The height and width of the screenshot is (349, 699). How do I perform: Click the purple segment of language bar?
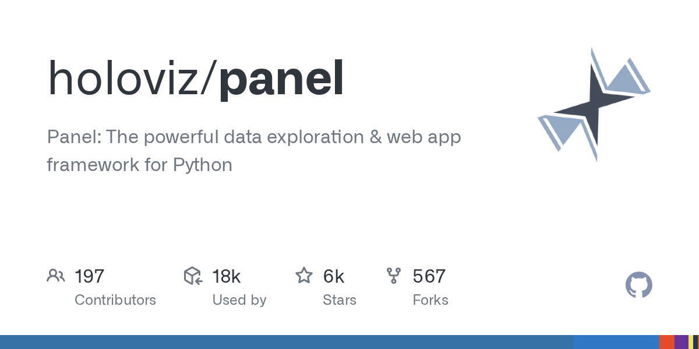click(x=681, y=342)
